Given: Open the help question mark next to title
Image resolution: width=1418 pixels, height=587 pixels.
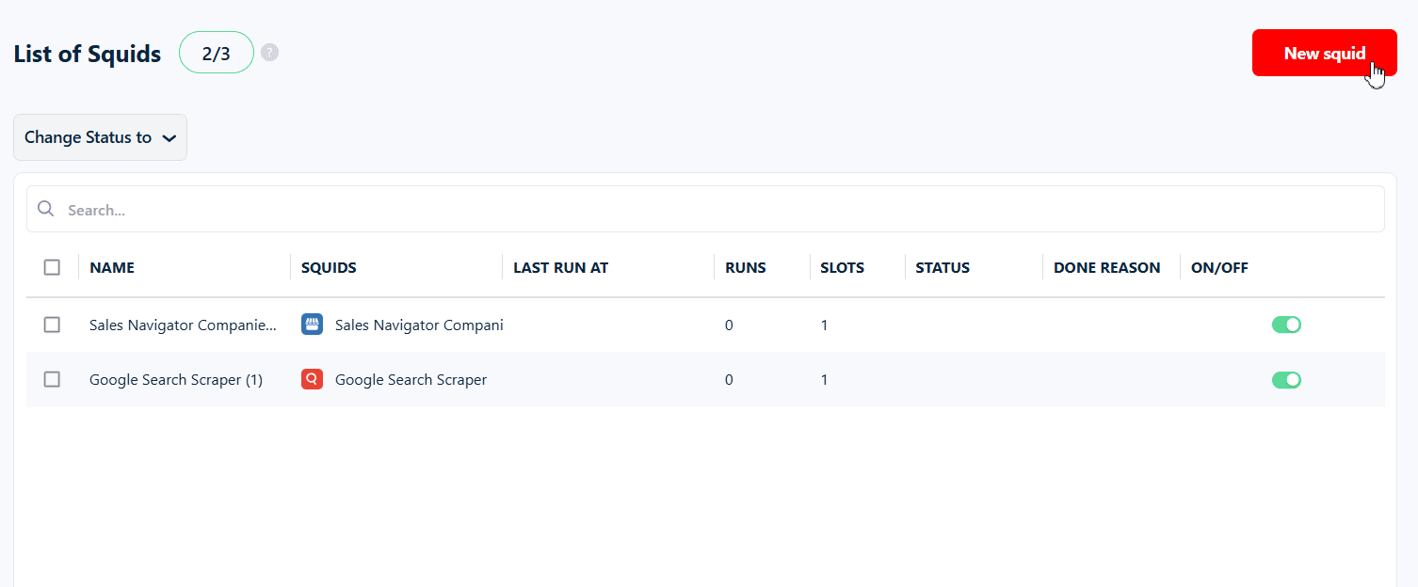Looking at the screenshot, I should (269, 52).
